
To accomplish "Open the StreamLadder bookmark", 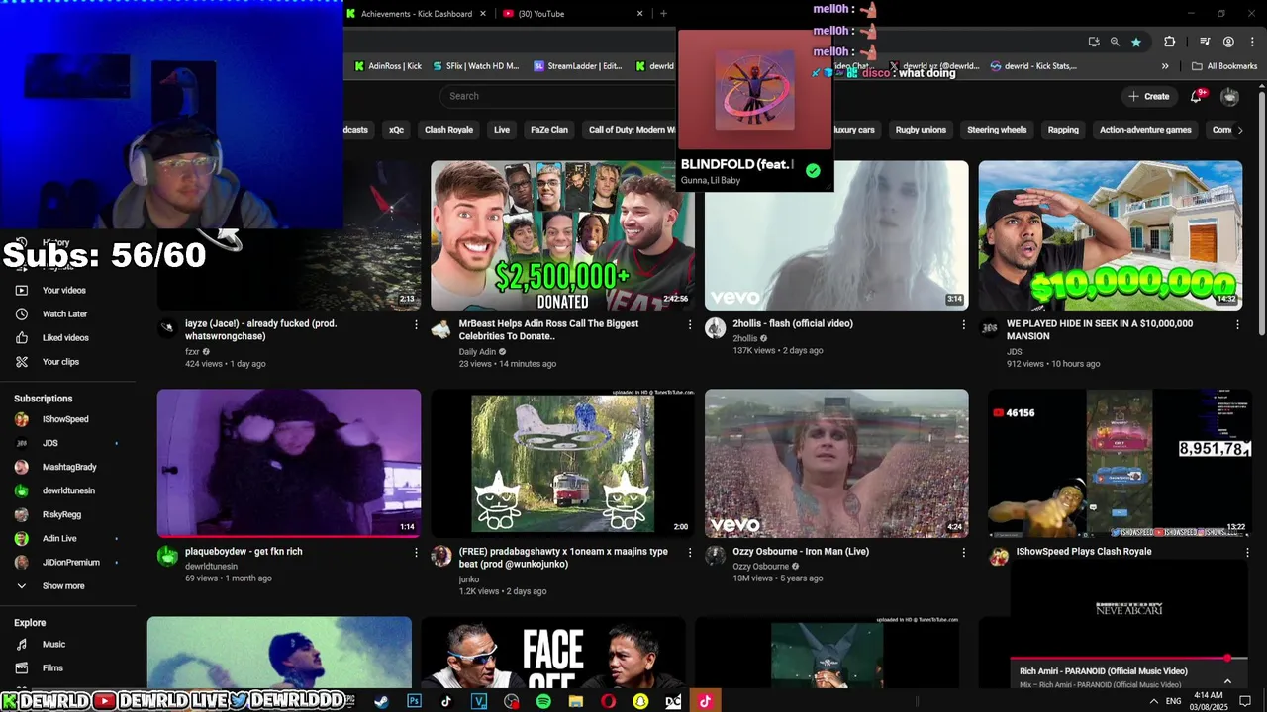I will [578, 66].
